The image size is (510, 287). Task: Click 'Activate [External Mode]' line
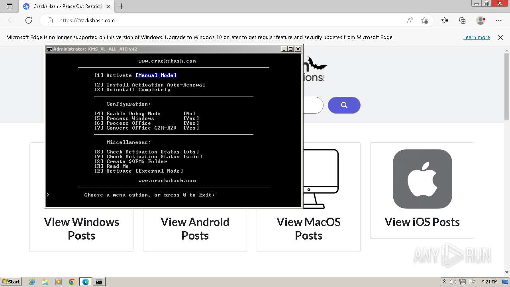coord(139,171)
